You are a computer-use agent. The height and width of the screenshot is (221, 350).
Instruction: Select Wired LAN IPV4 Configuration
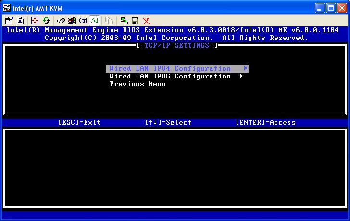tap(170, 69)
